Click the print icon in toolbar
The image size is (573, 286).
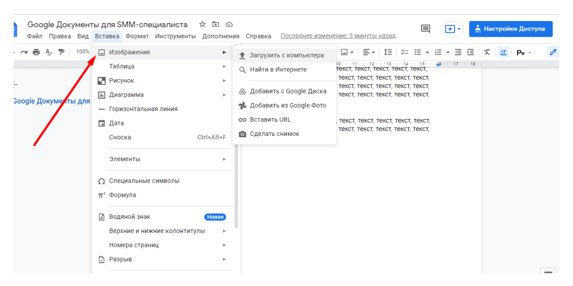click(x=36, y=52)
